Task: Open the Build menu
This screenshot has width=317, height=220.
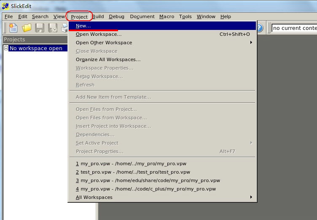Action: coord(98,16)
